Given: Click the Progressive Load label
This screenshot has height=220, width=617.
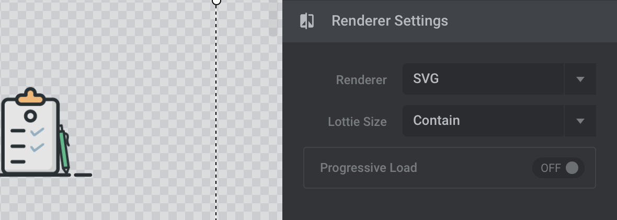Looking at the screenshot, I should pyautogui.click(x=368, y=168).
